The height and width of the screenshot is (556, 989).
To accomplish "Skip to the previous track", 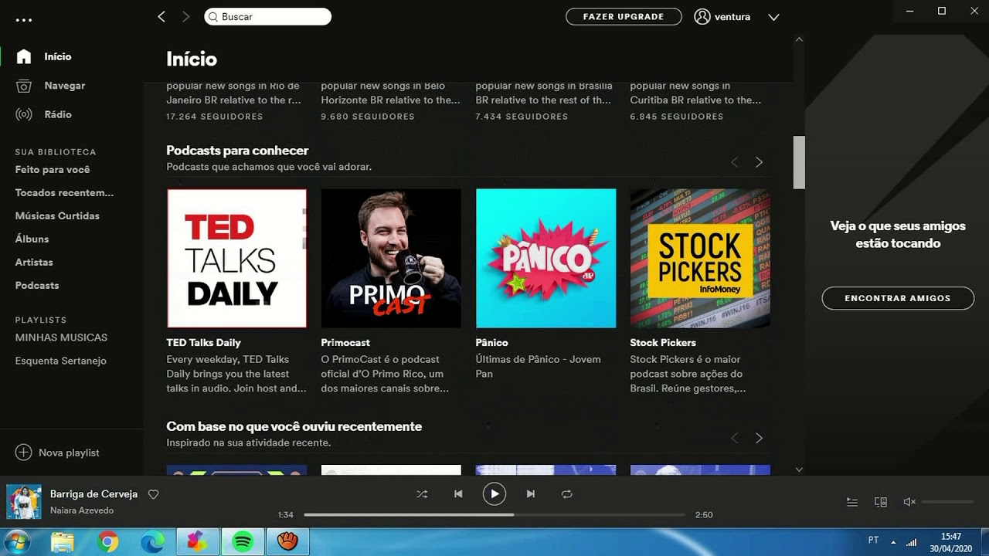I will 458,494.
